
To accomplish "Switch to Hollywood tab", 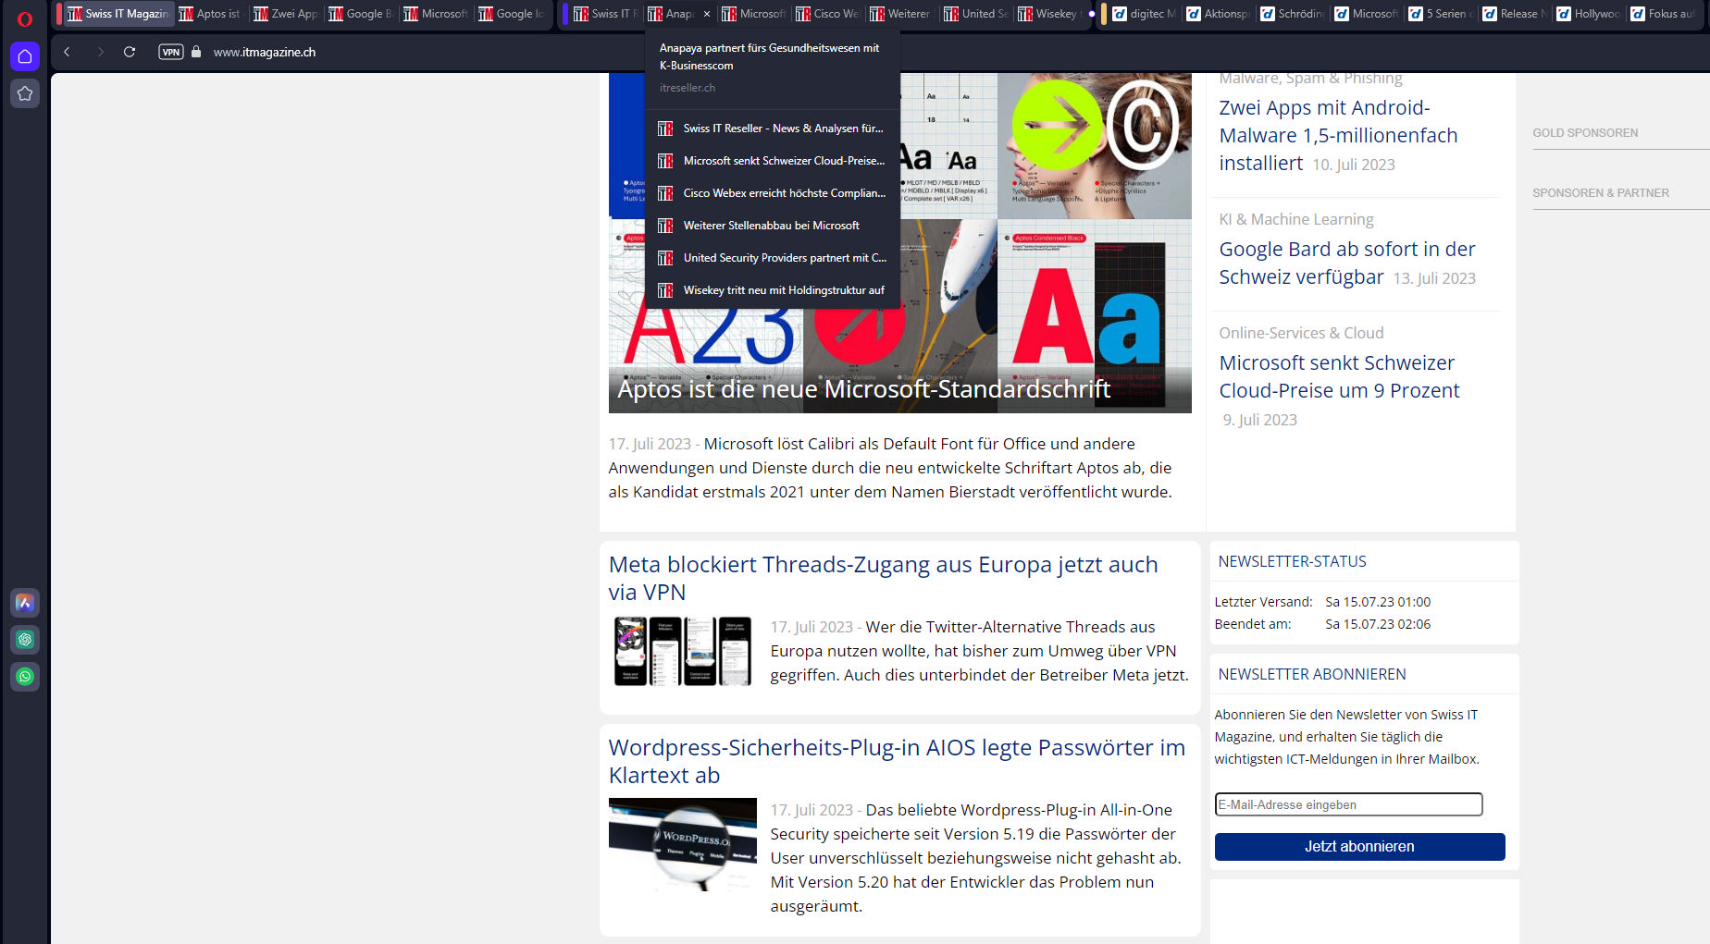I will point(1589,14).
